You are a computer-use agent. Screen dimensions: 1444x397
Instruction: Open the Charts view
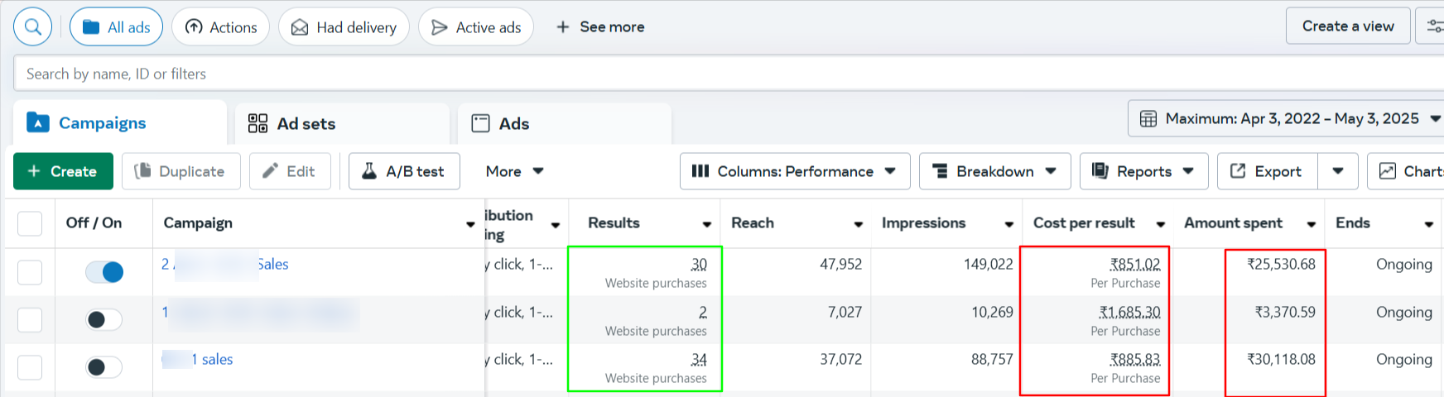point(1409,171)
